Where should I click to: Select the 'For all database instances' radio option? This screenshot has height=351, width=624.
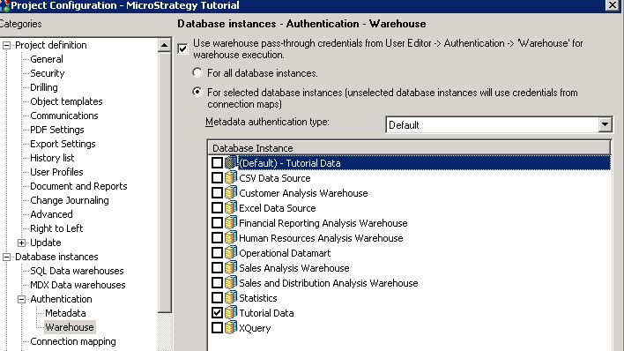point(197,72)
